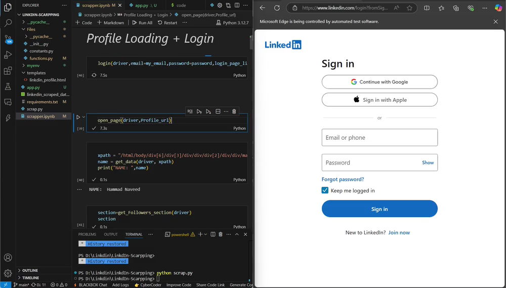Run the open_page cell
Screen dimensions: 506x288
click(78, 117)
